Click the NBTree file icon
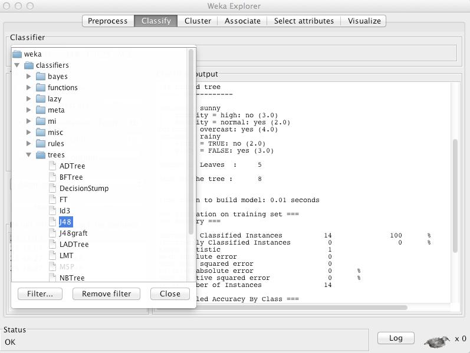470x353 pixels. tap(52, 277)
